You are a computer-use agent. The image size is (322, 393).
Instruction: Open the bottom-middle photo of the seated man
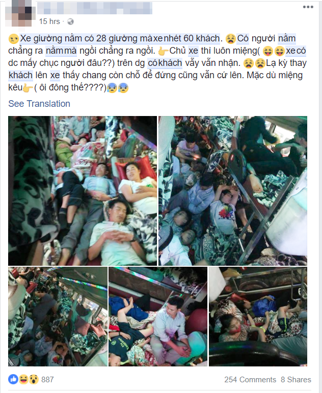click(158, 316)
